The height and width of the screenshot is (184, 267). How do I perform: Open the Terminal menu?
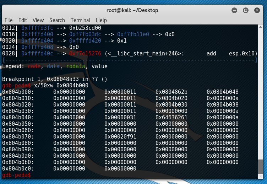pos(80,20)
